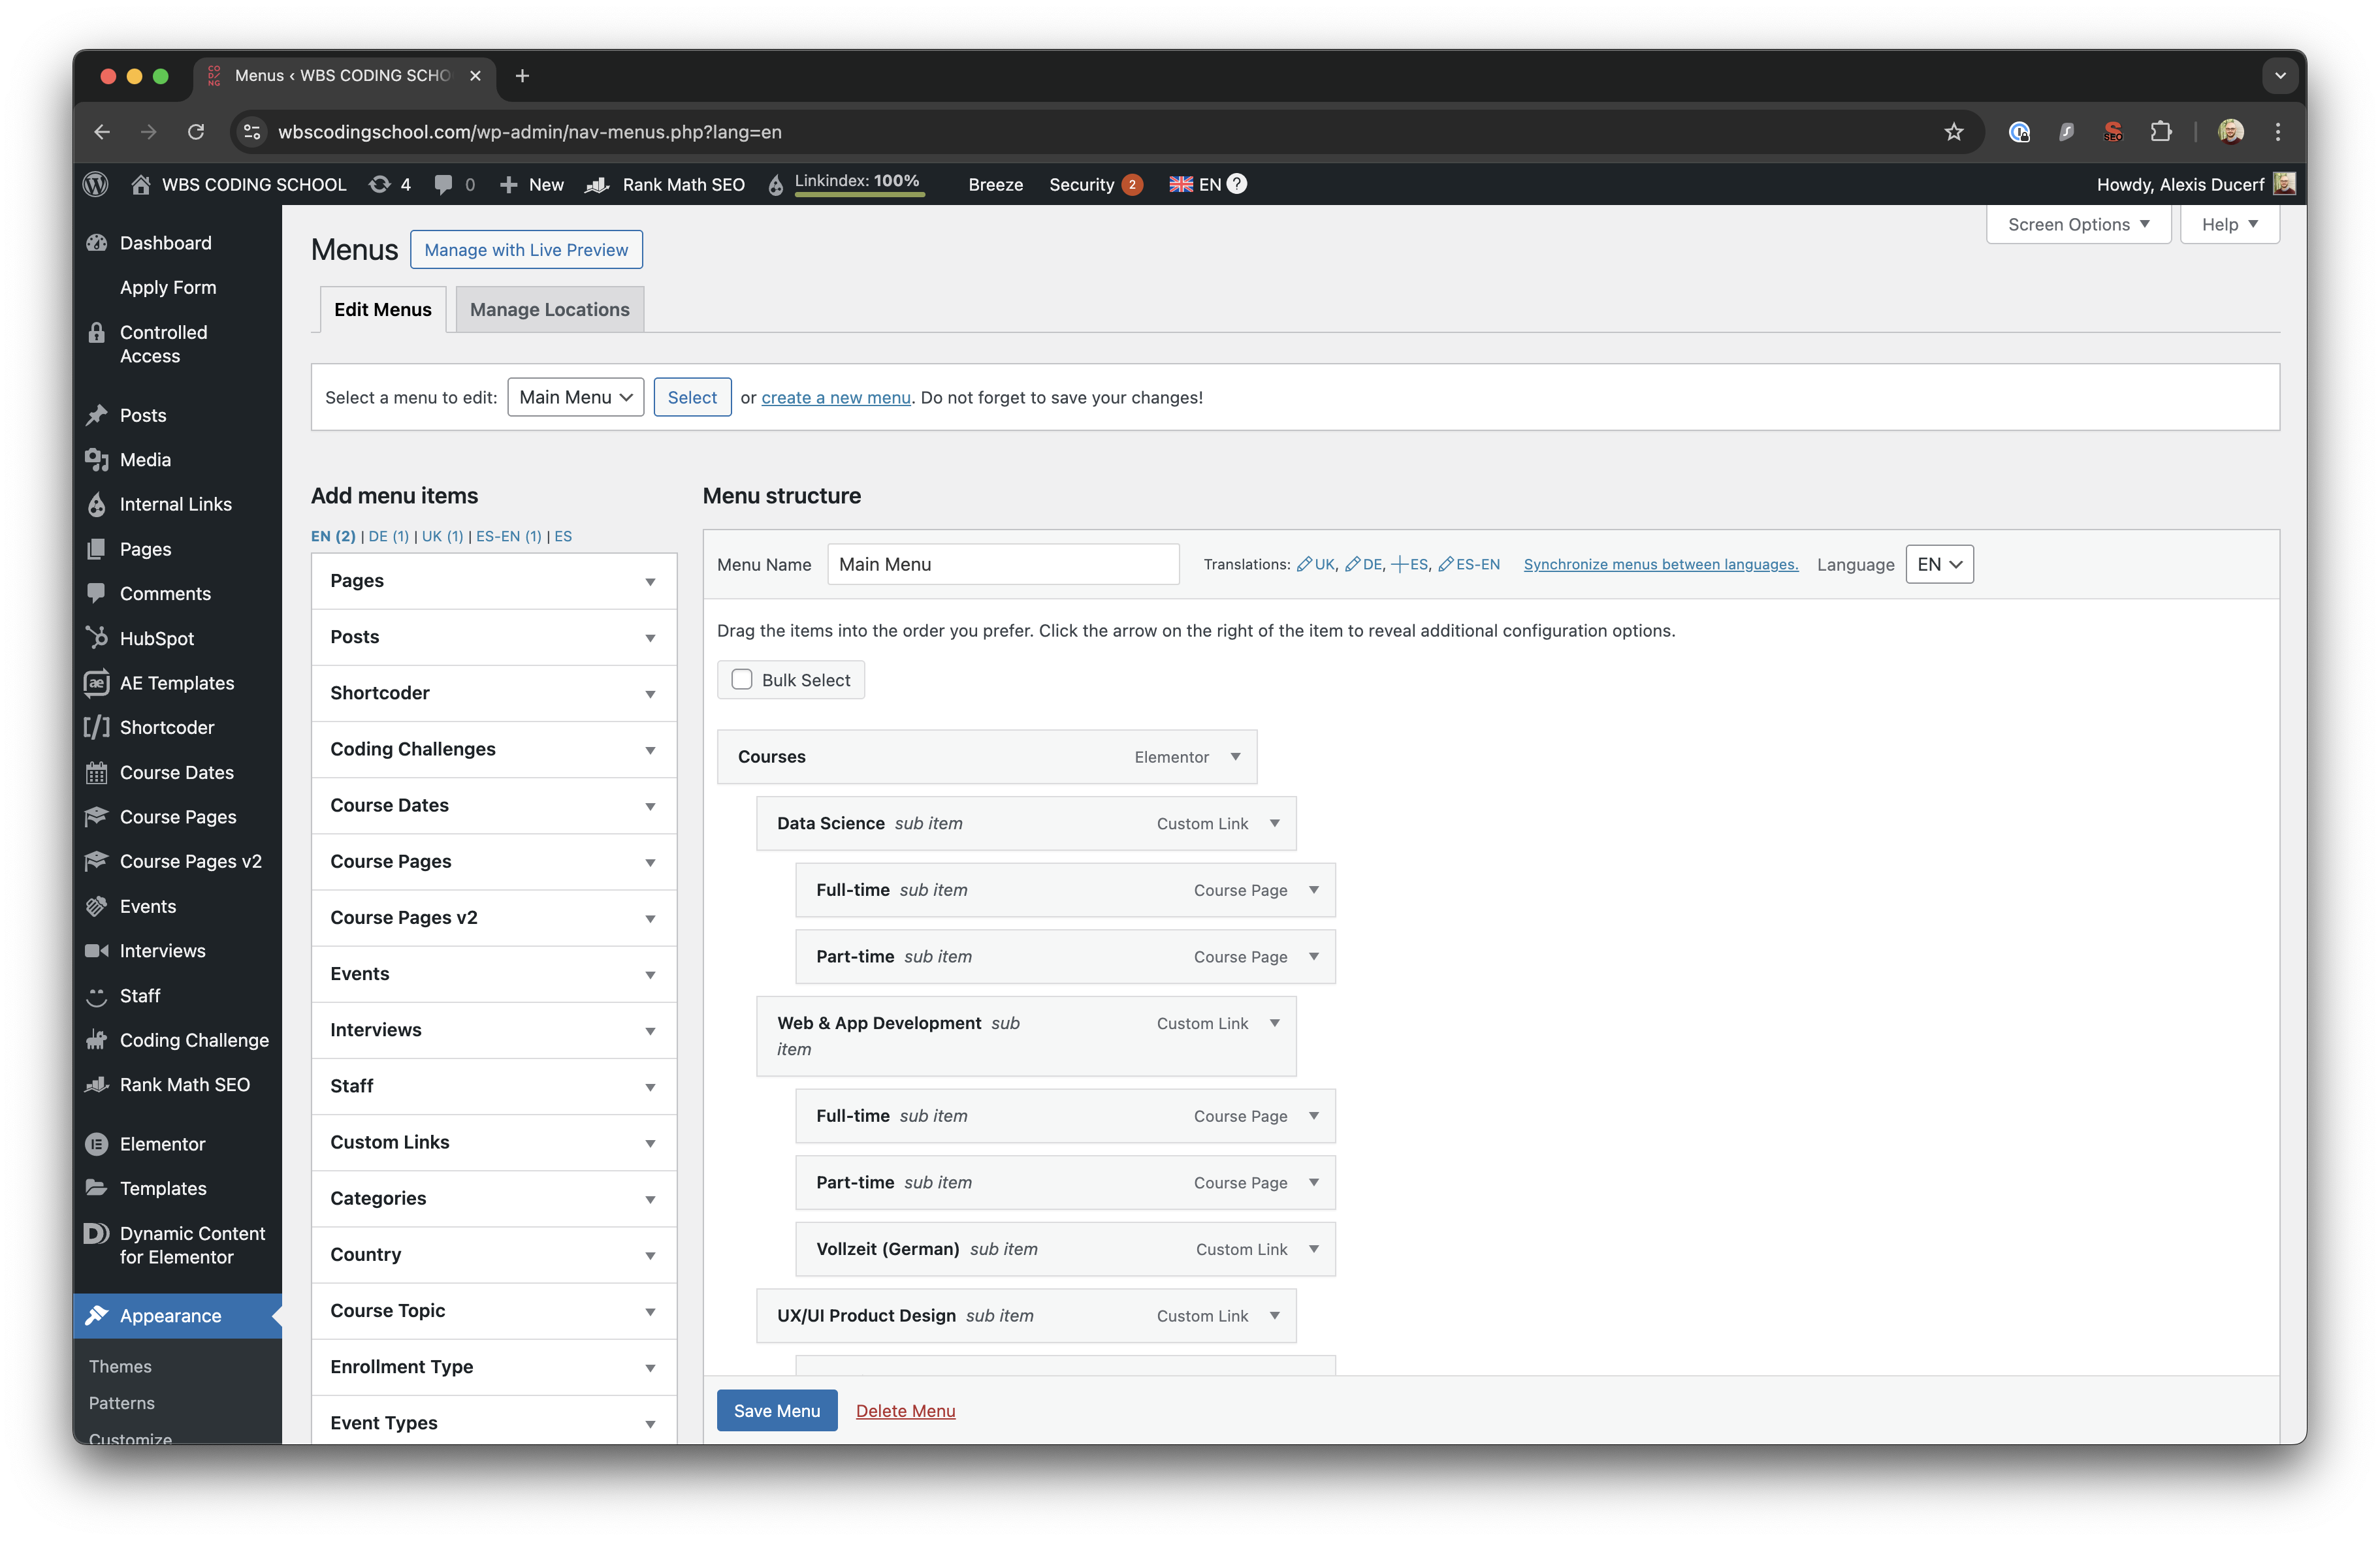
Task: Select the Edit Menus tab
Action: [383, 310]
